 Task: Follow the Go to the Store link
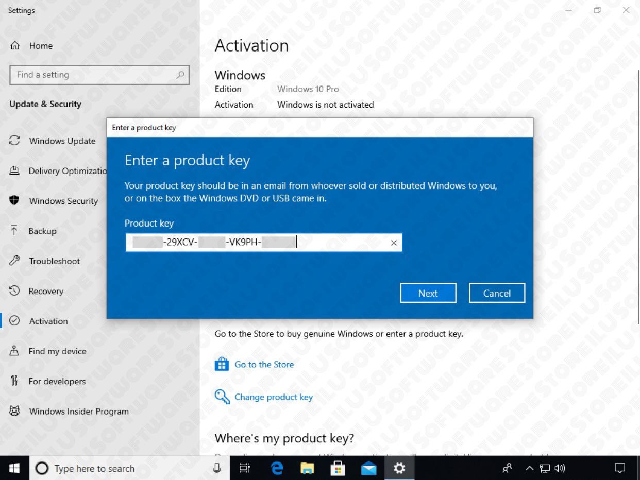pos(264,364)
